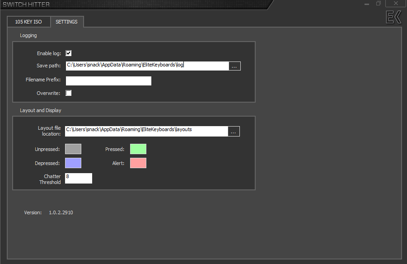The height and width of the screenshot is (264, 407).
Task: Select the SETTINGS tab
Action: (x=67, y=21)
